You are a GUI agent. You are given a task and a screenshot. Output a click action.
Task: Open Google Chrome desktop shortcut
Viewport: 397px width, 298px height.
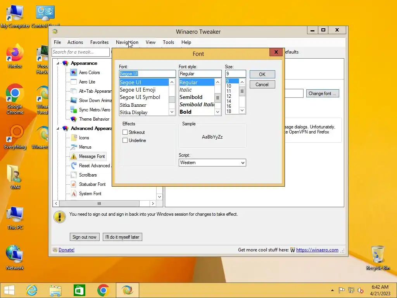pos(15,99)
